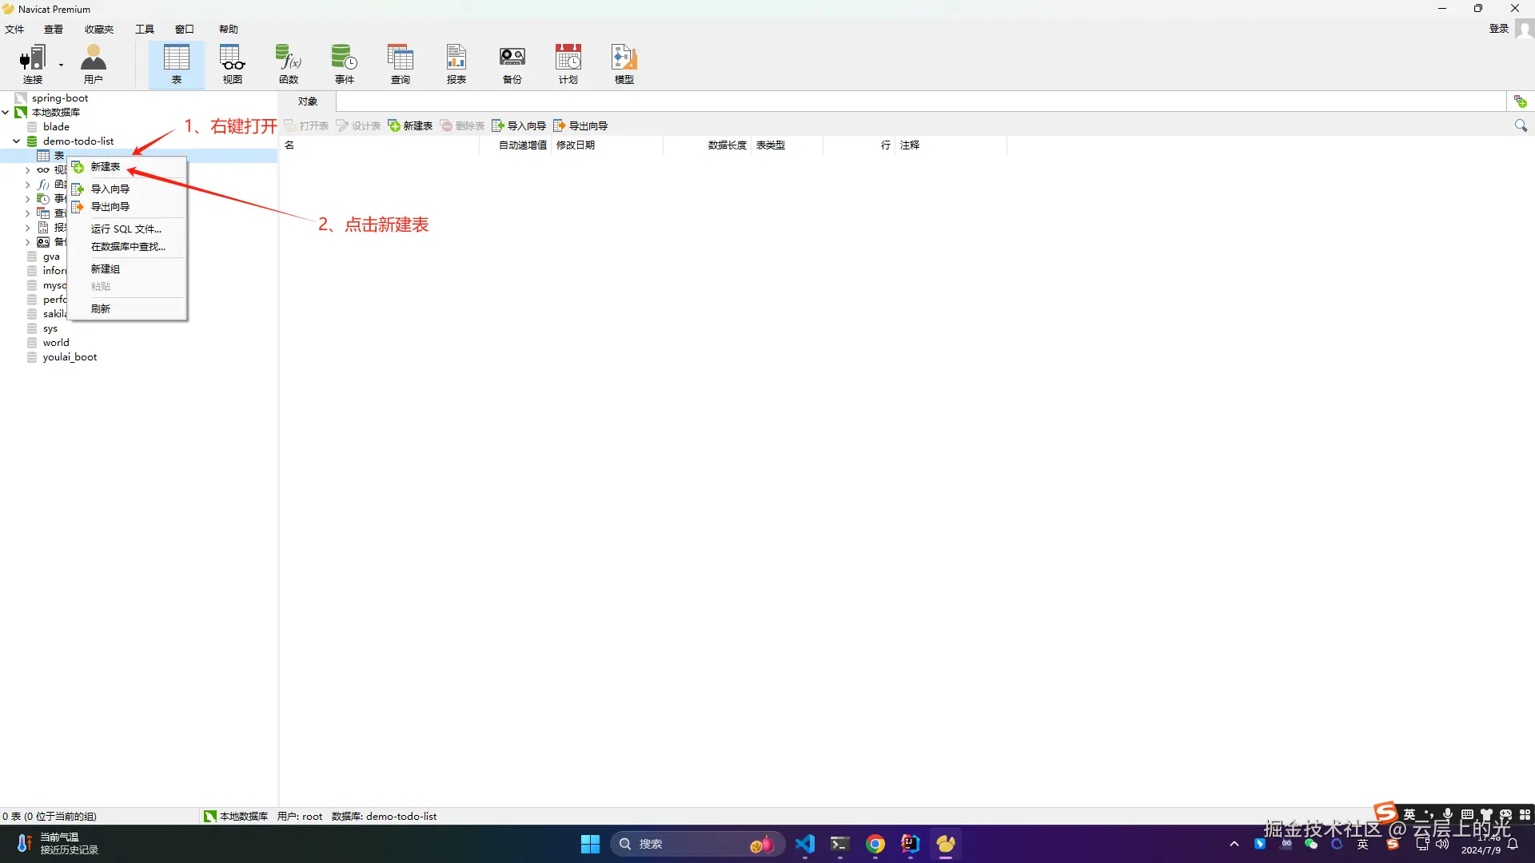Image resolution: width=1535 pixels, height=863 pixels.
Task: Click 登录 link at top right
Action: pos(1498,29)
